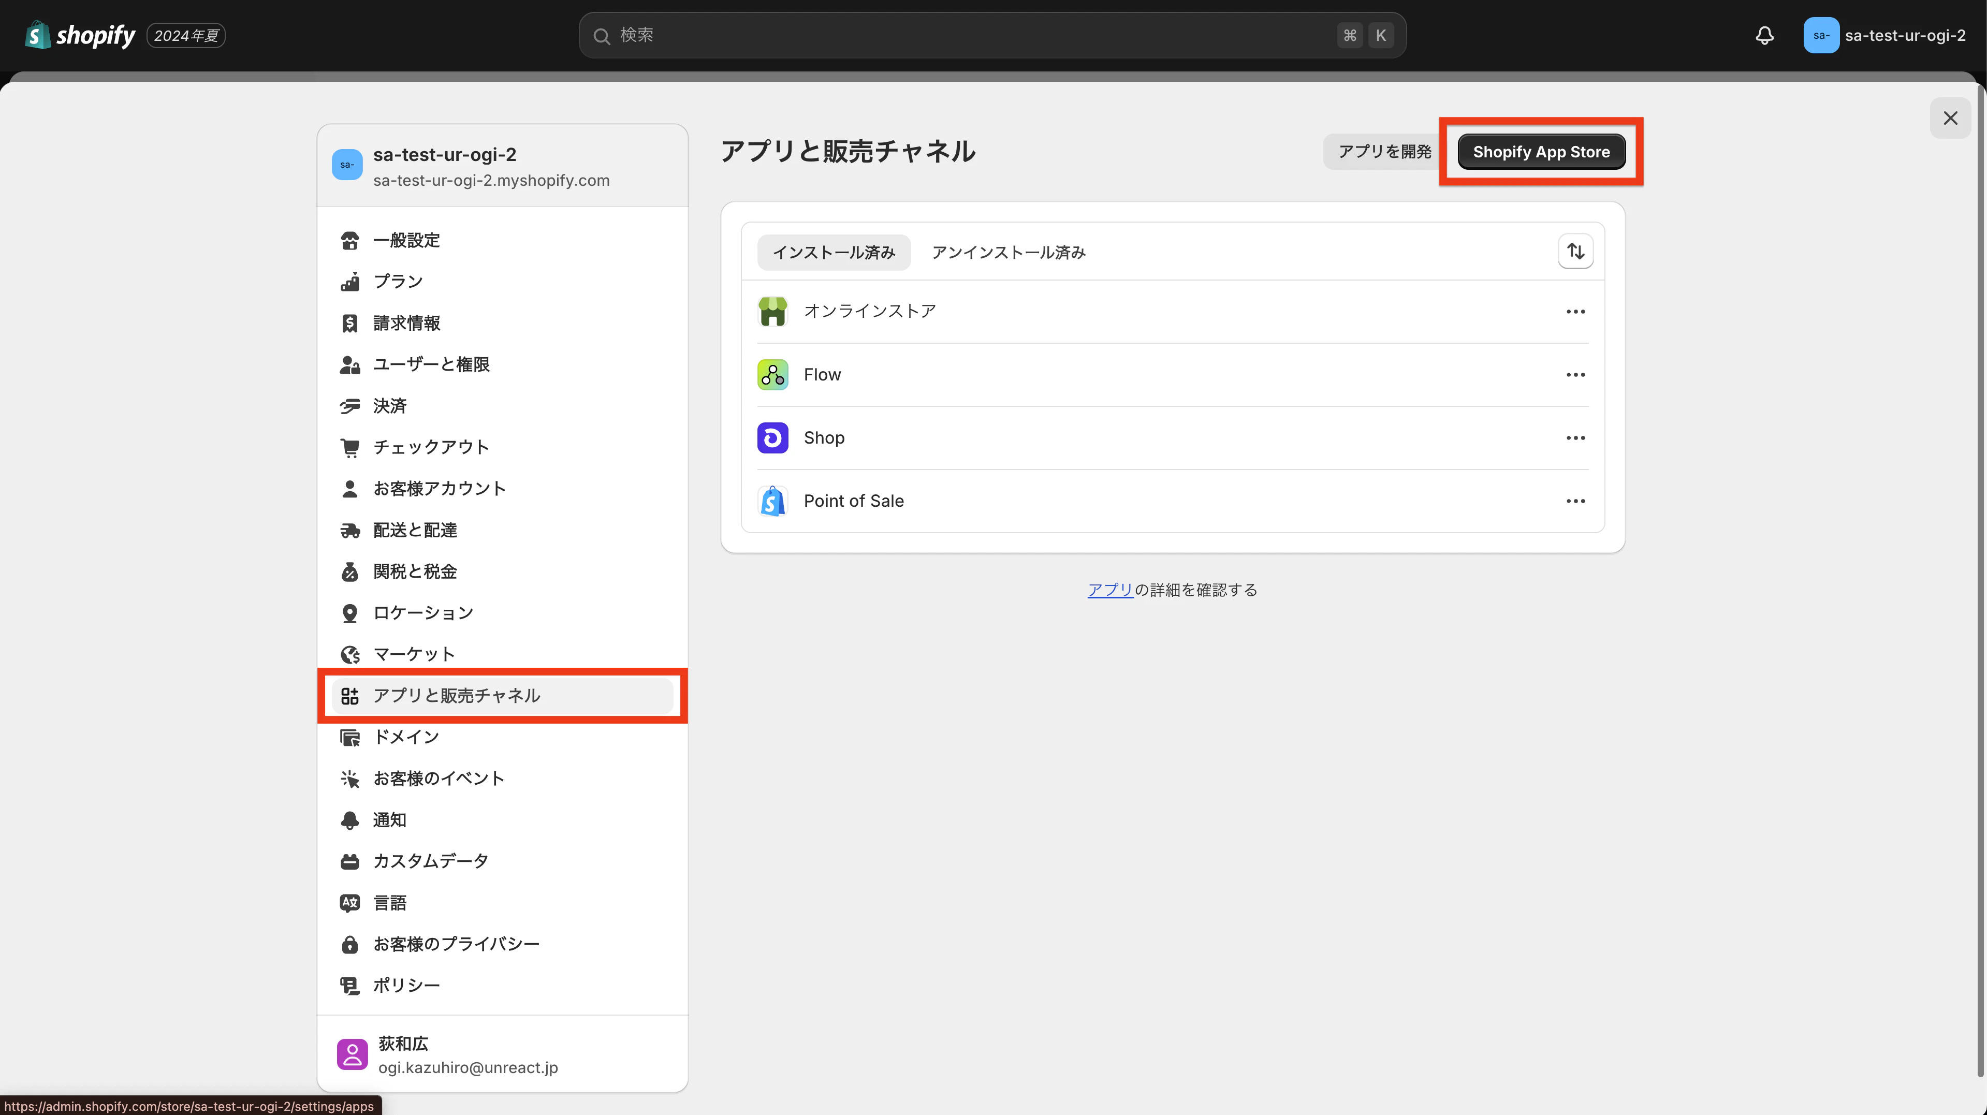Click the アプリと販売チャネル grid icon
Viewport: 1987px width, 1115px height.
point(349,696)
